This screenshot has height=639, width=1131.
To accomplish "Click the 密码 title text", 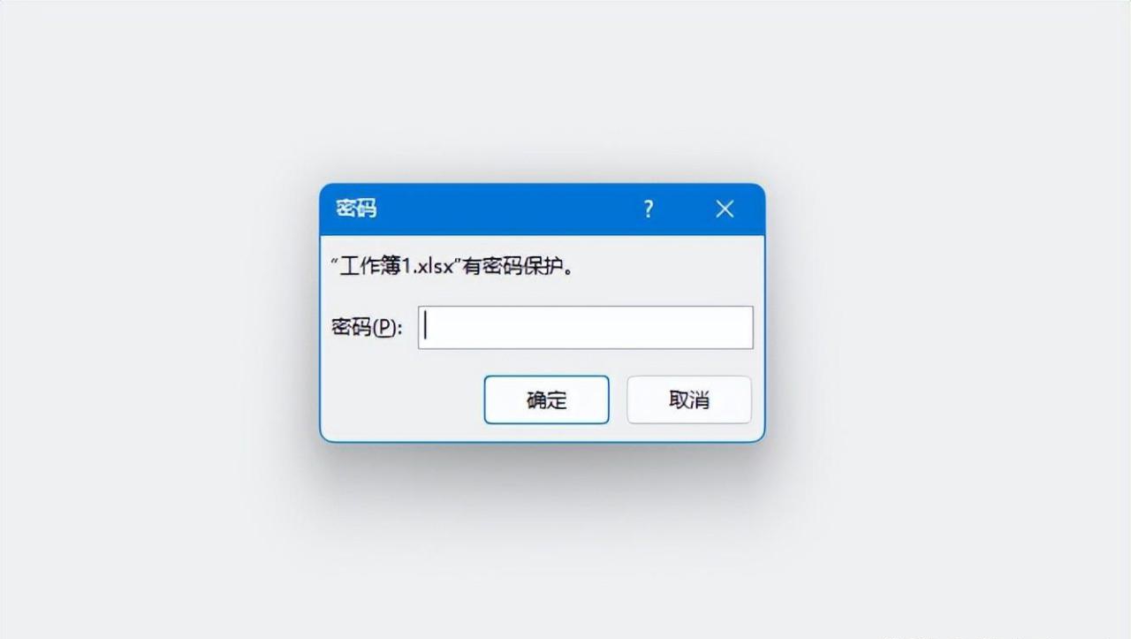I will coord(356,209).
